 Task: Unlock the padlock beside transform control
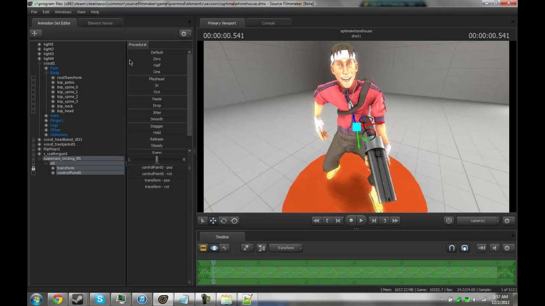[33, 168]
